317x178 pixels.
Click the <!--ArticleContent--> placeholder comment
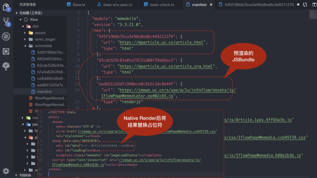[x=103, y=146]
